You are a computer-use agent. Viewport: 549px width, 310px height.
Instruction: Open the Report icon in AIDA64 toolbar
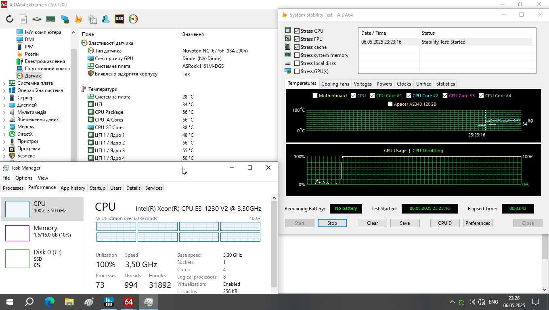(23, 19)
